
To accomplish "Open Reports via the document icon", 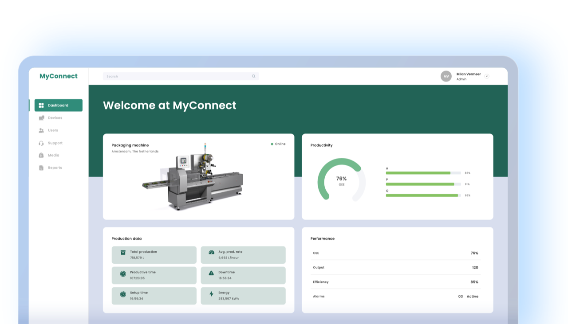I will coord(42,168).
